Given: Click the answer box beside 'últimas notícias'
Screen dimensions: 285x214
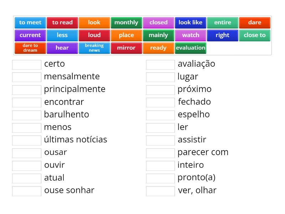Looking at the screenshot, I should pos(26,140).
